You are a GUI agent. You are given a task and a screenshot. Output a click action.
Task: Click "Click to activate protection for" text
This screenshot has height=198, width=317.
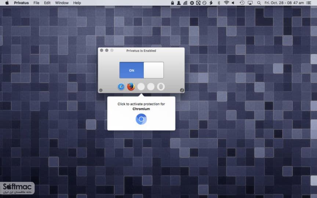pos(141,104)
